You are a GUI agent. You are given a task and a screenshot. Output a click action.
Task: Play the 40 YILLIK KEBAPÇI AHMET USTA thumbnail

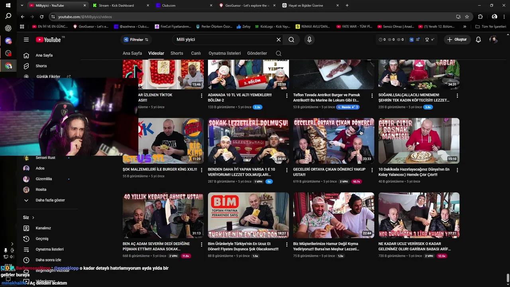click(163, 215)
